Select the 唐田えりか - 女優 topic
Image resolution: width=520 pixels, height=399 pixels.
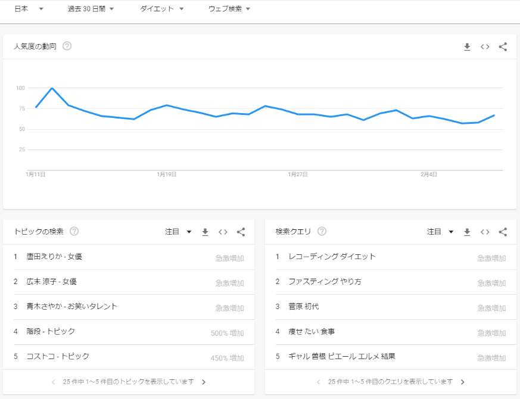coord(54,257)
